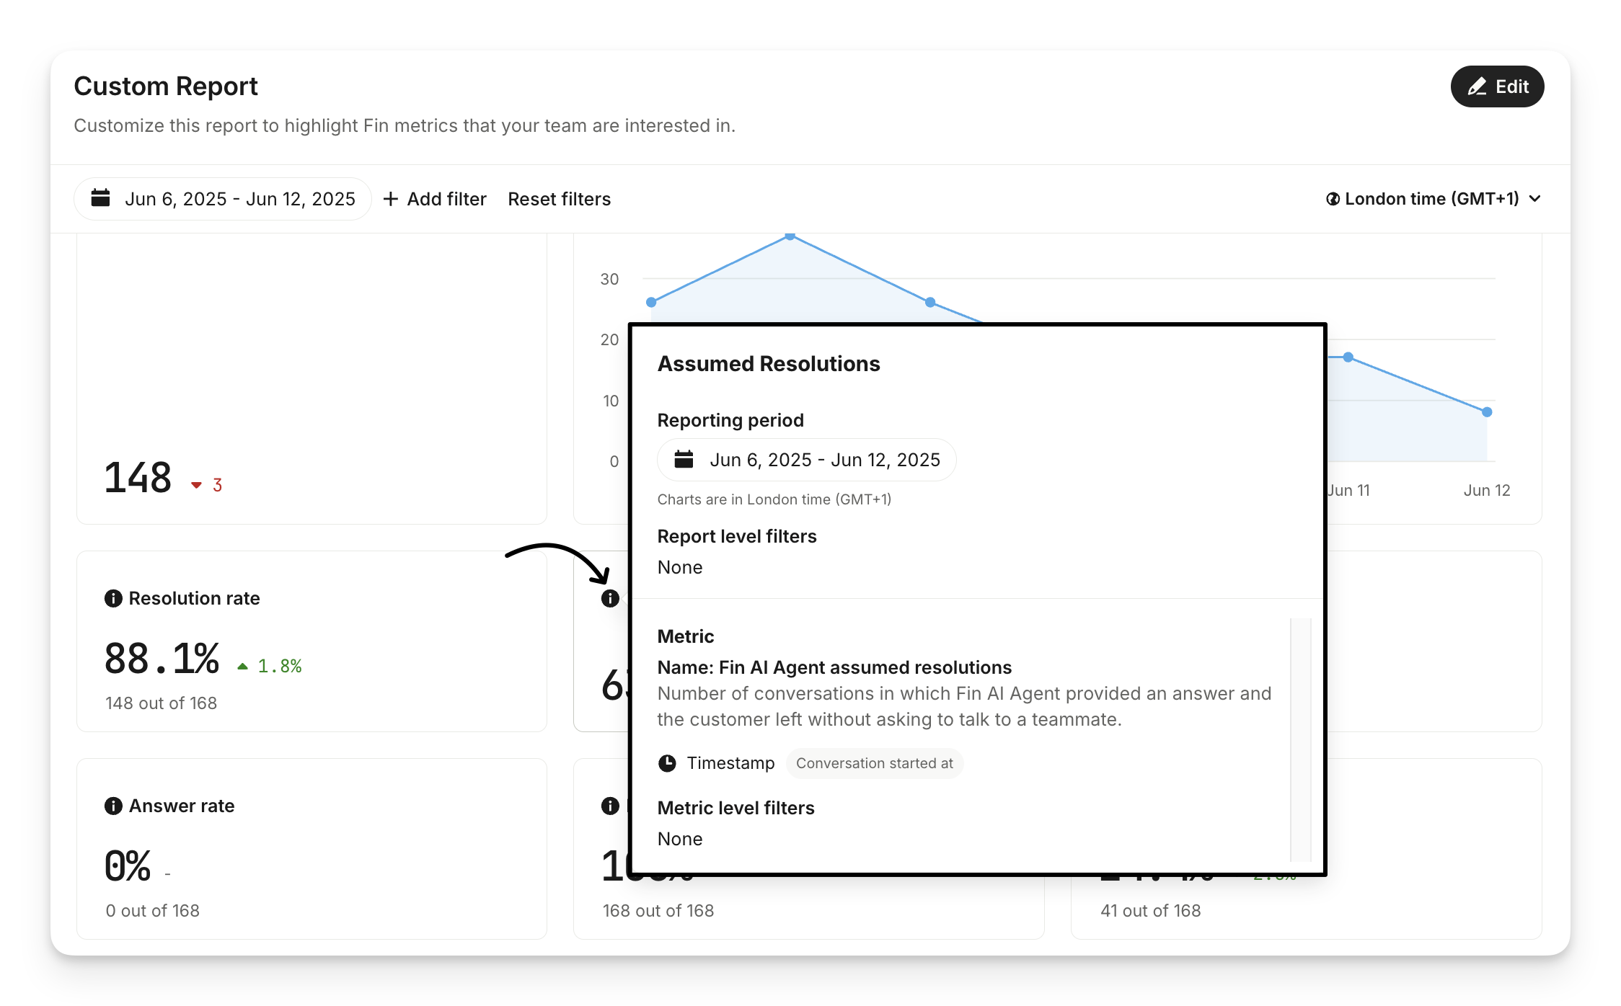The image size is (1621, 1006).
Task: Click the calendar icon in top filter bar
Action: coord(101,198)
